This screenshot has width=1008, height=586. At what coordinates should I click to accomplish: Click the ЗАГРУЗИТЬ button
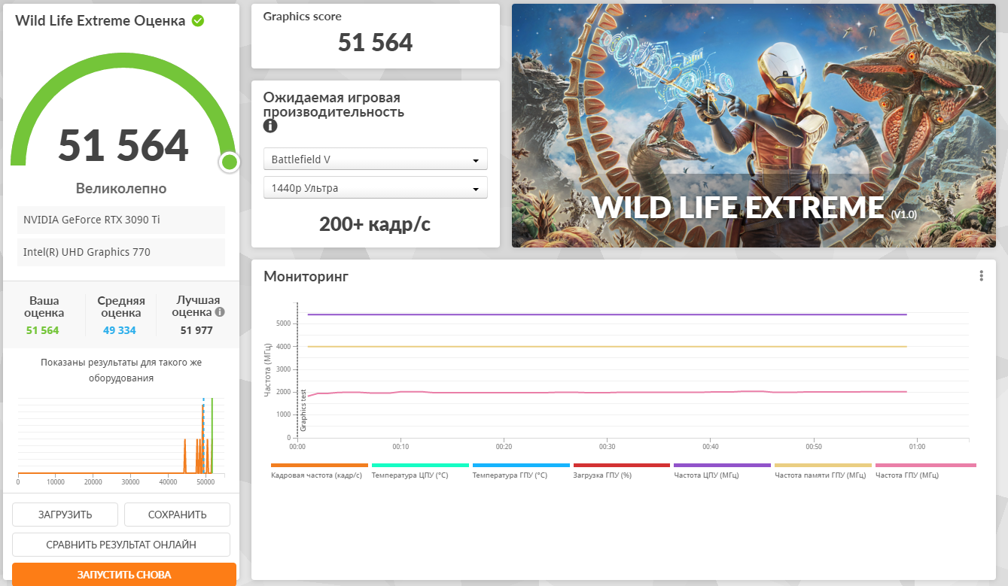click(65, 515)
